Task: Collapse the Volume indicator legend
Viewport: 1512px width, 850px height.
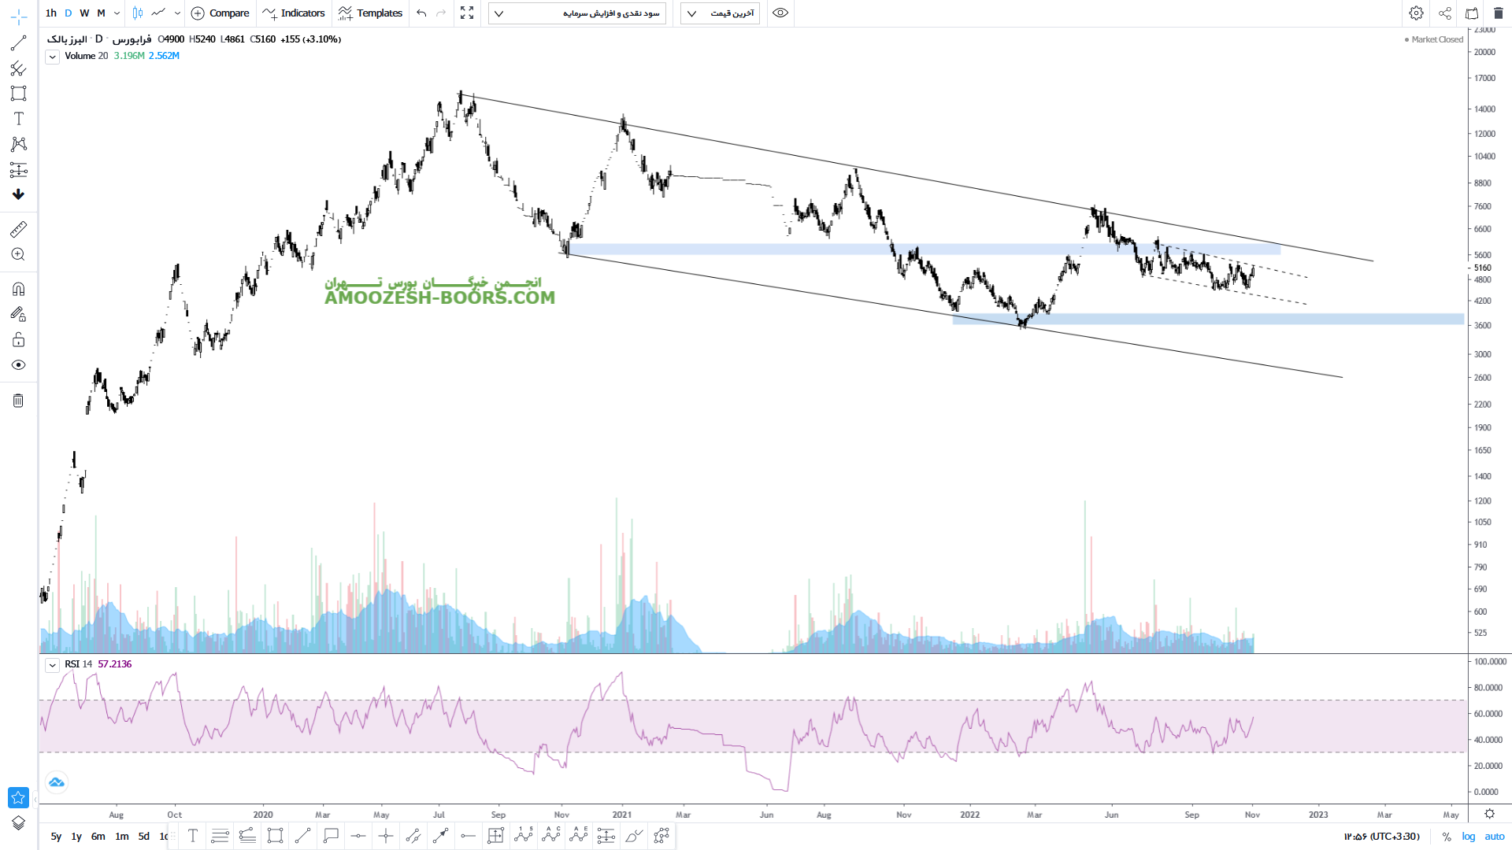Action: 52,57
